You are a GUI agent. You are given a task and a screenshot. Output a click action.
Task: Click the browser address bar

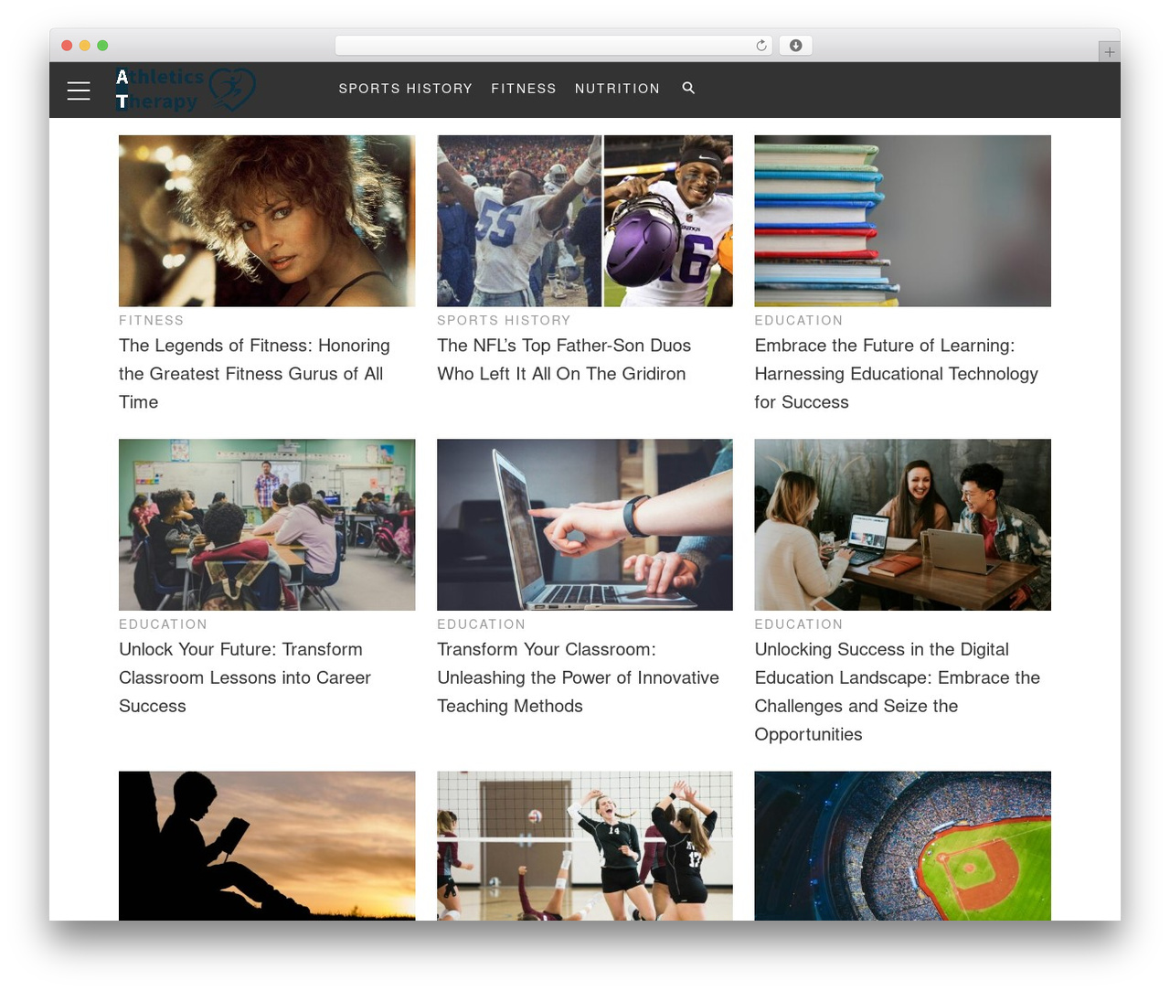[x=553, y=46]
